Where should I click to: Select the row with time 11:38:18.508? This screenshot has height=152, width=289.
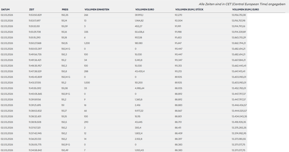click(123, 122)
